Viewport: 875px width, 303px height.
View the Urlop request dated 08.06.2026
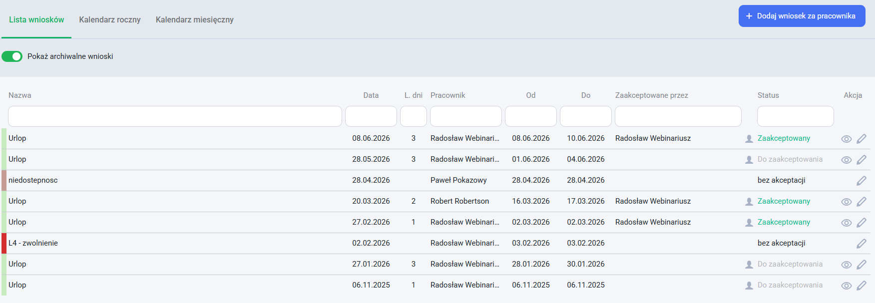846,139
